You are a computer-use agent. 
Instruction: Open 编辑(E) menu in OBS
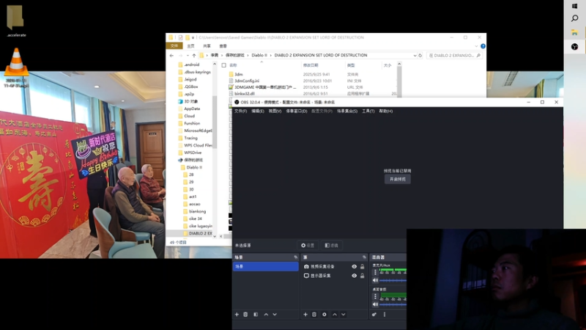tap(258, 111)
